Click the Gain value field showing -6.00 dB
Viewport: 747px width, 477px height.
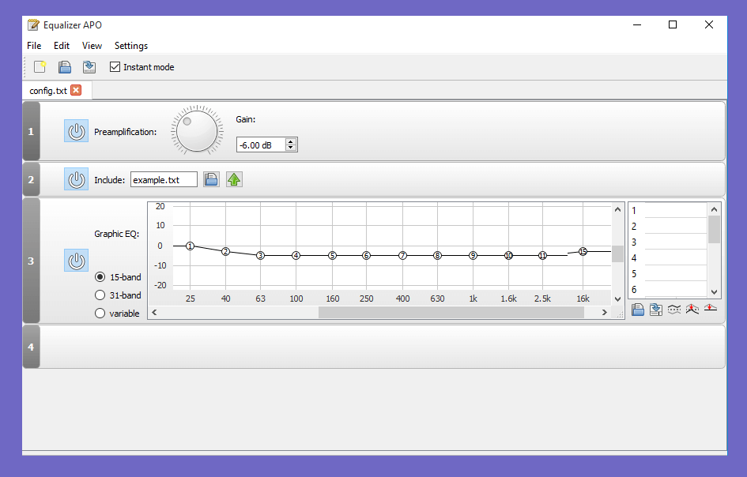click(x=261, y=145)
